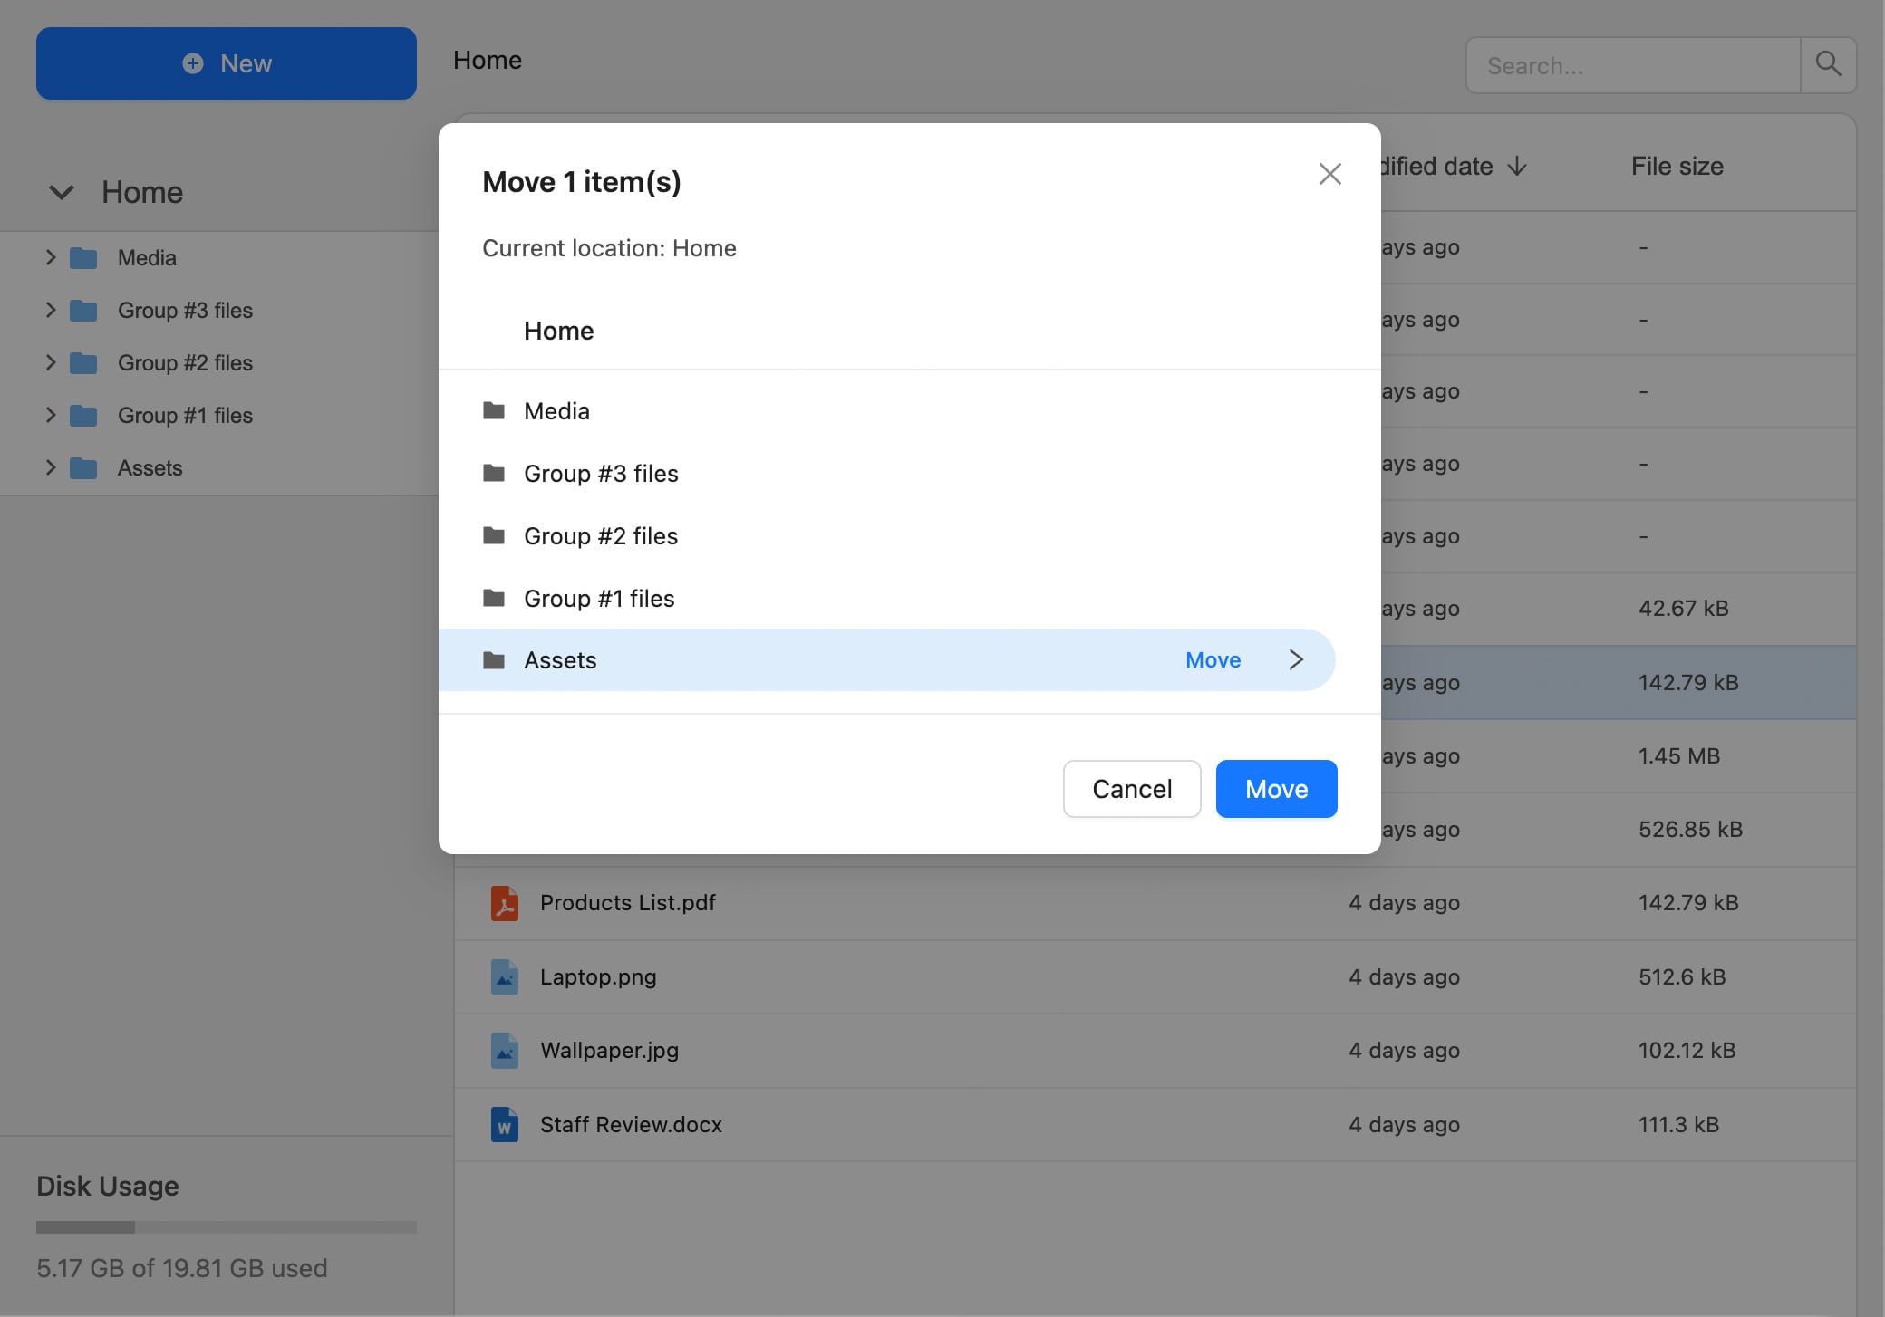Focus the Search input field

pyautogui.click(x=1633, y=65)
